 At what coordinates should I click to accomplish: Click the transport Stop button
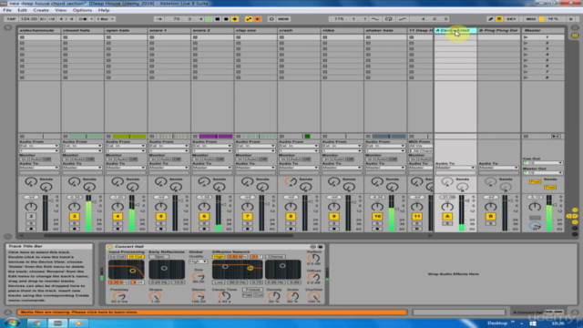click(x=217, y=19)
